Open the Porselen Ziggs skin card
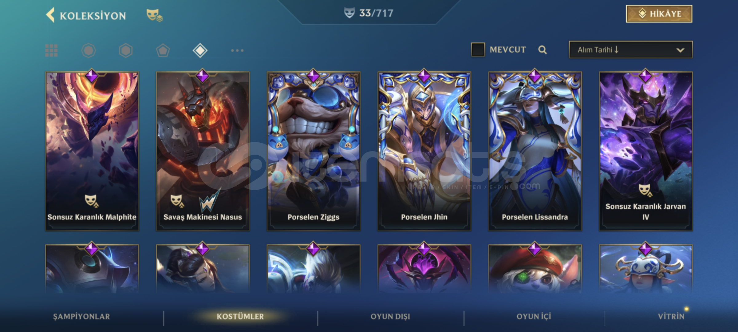The height and width of the screenshot is (332, 738). pyautogui.click(x=314, y=151)
